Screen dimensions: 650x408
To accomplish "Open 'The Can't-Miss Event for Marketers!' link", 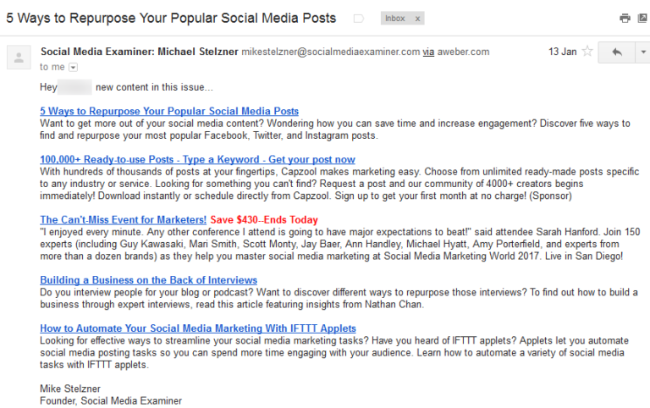I will (x=123, y=219).
